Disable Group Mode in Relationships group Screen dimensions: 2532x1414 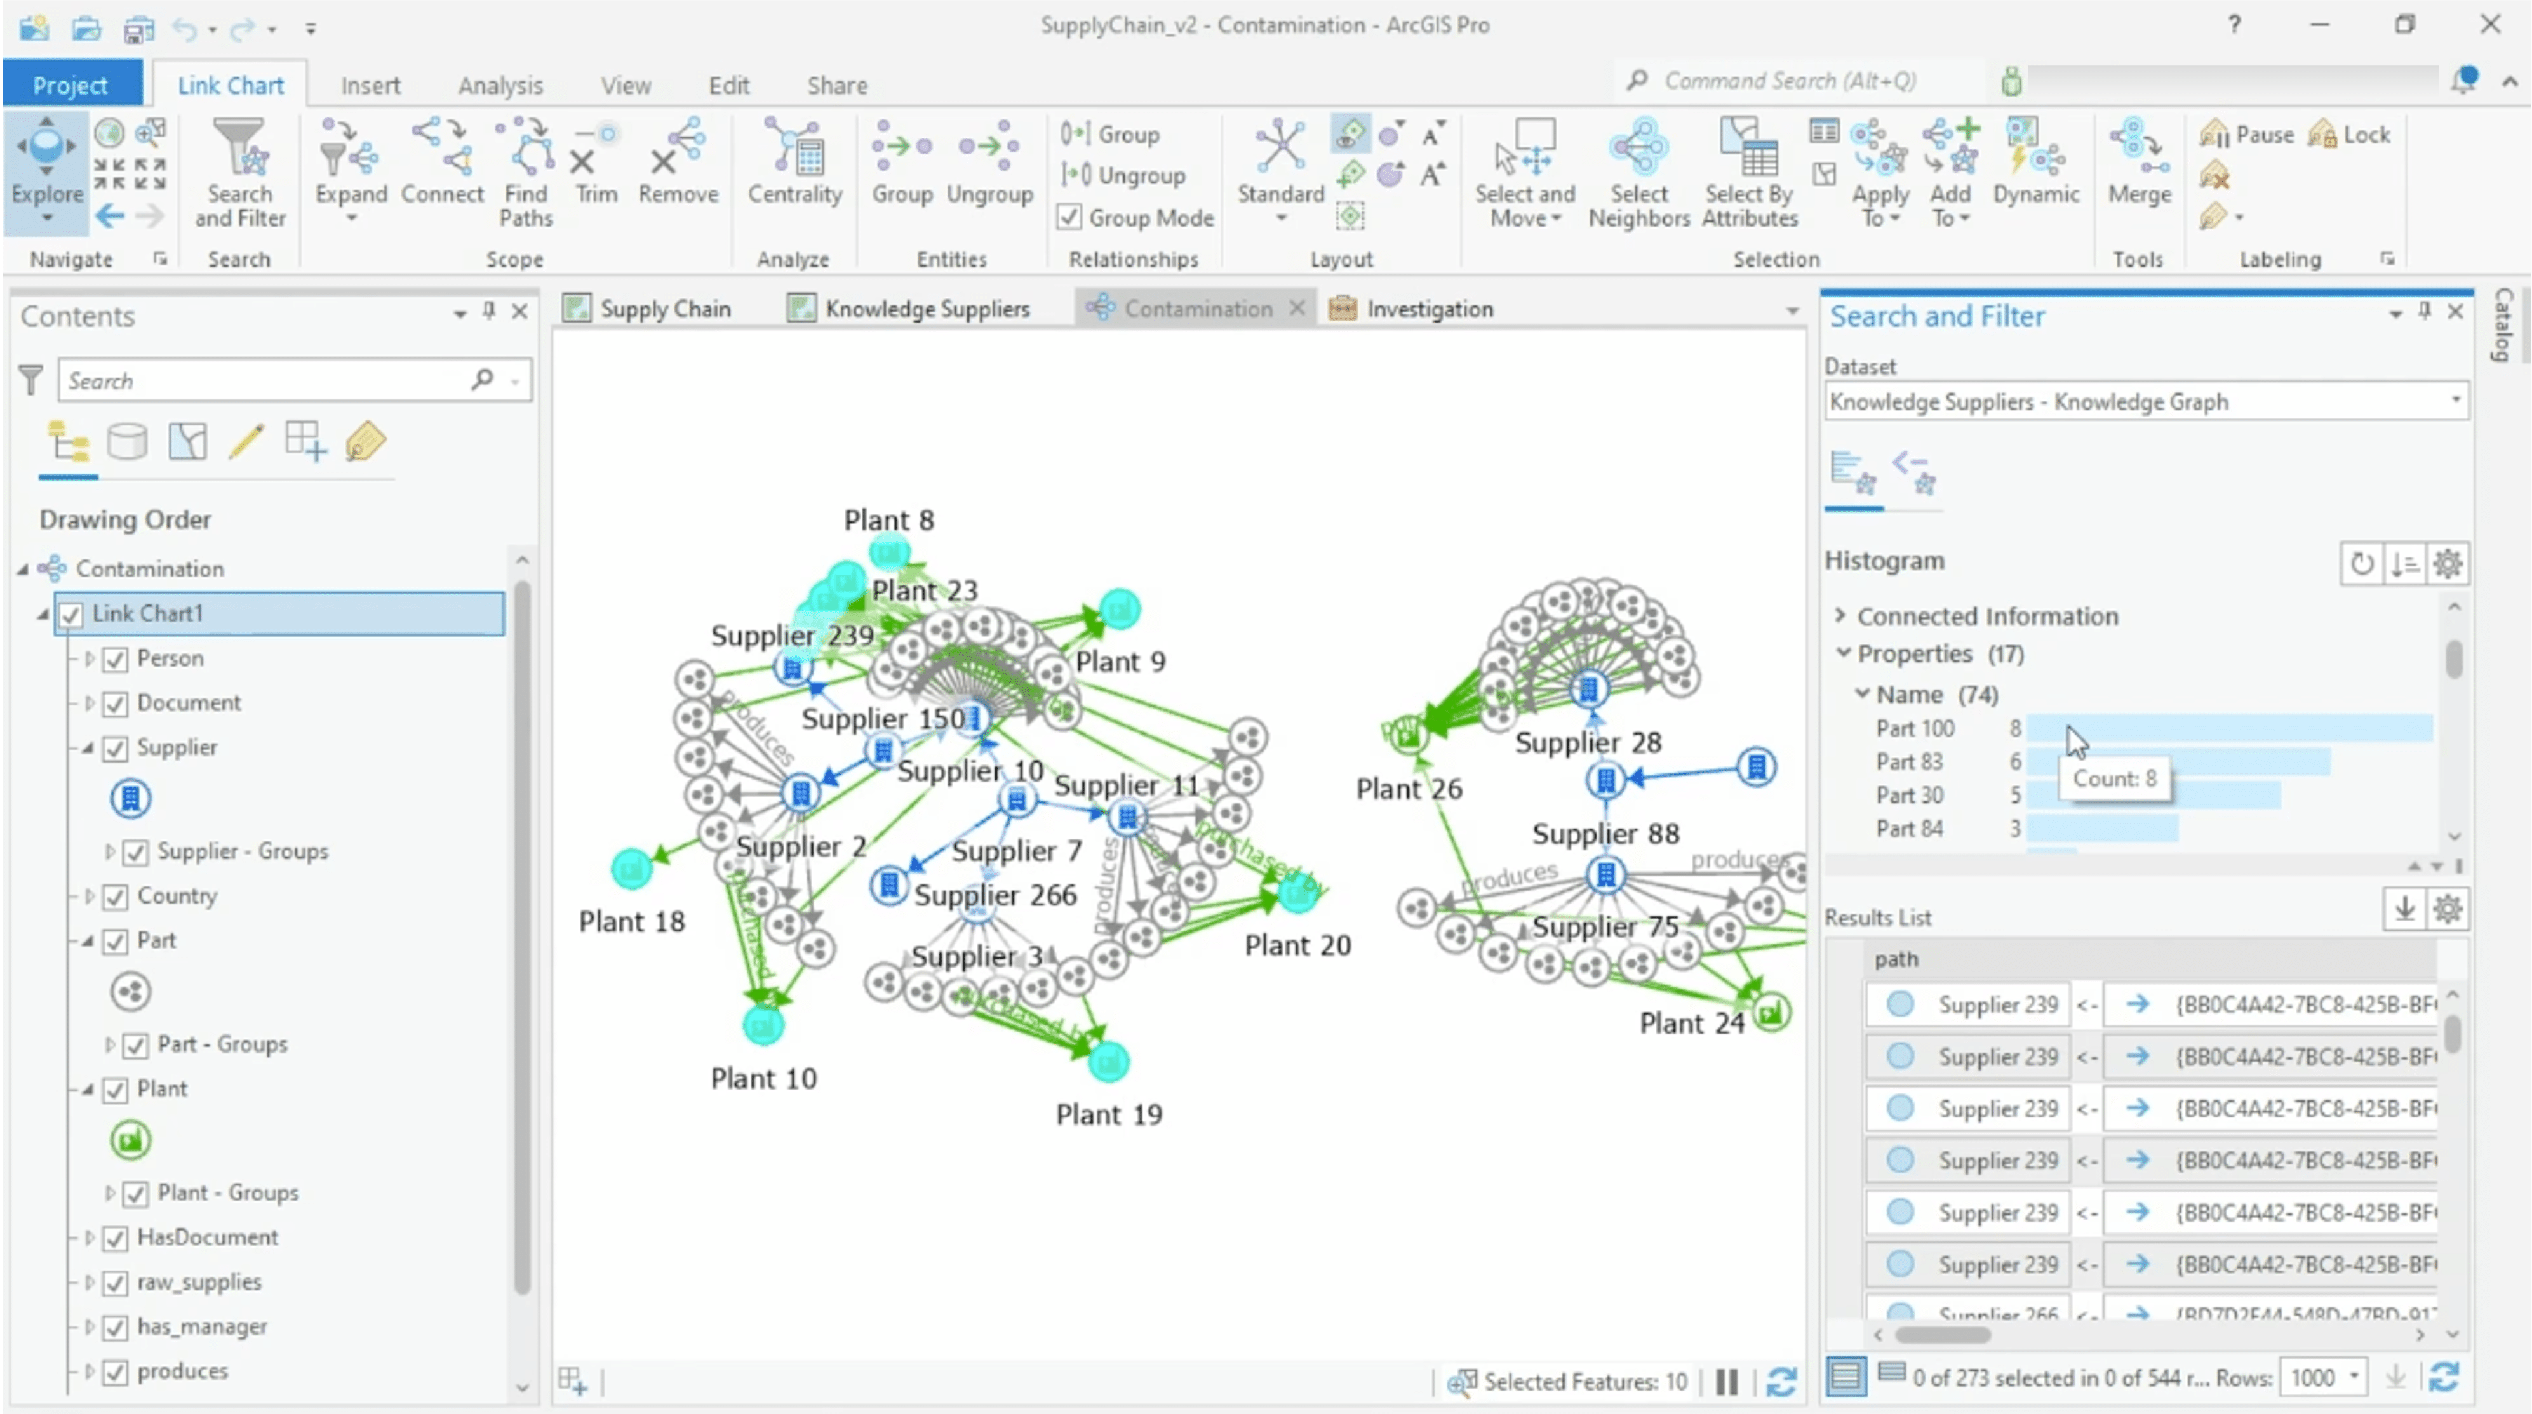(x=1070, y=217)
